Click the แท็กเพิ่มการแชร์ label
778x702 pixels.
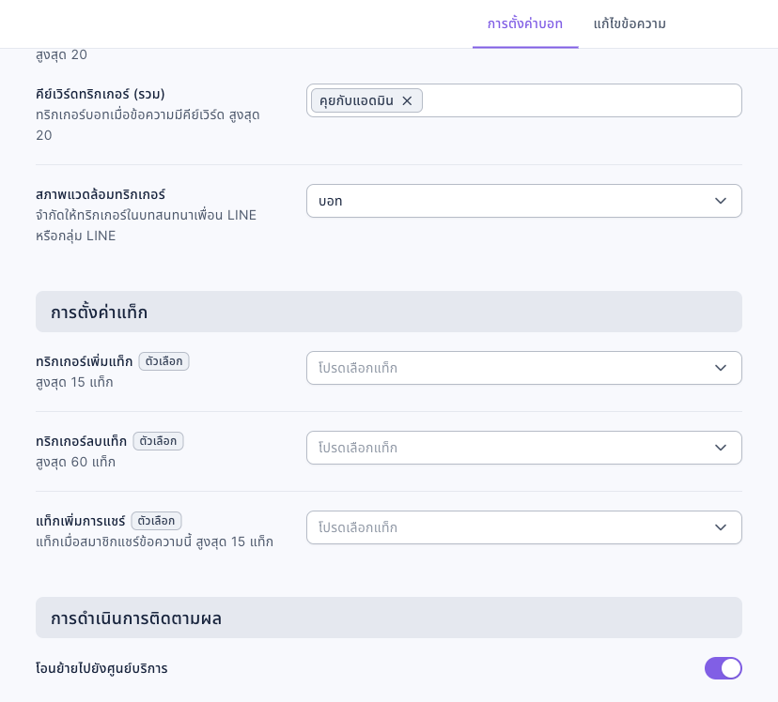pyautogui.click(x=81, y=521)
